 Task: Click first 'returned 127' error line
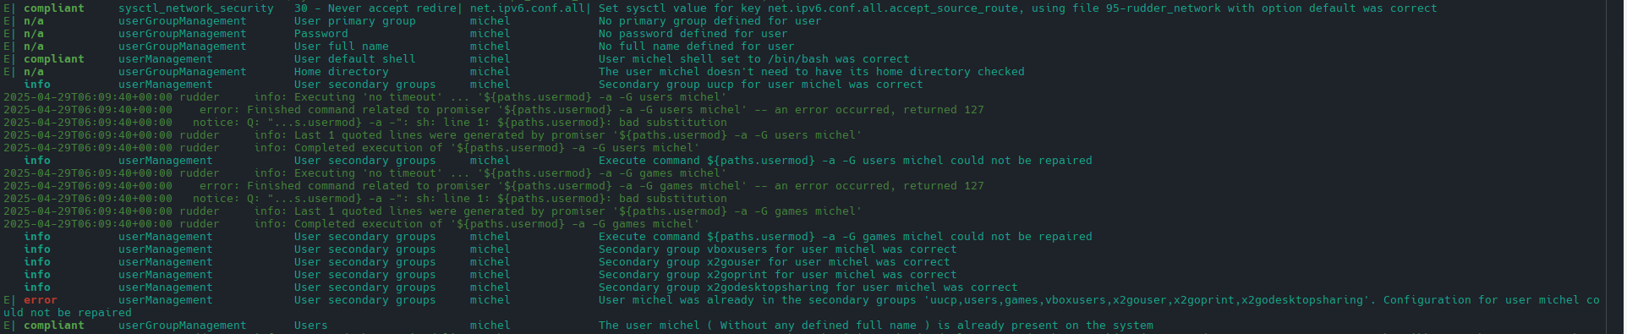coord(494,110)
